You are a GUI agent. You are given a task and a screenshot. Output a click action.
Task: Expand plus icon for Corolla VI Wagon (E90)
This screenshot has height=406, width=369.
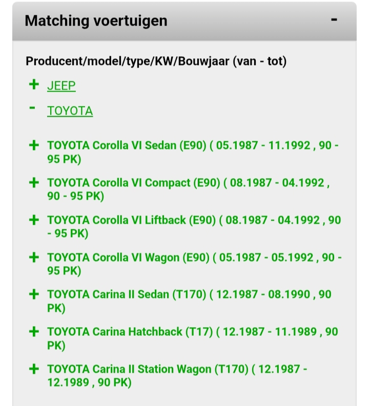(34, 257)
